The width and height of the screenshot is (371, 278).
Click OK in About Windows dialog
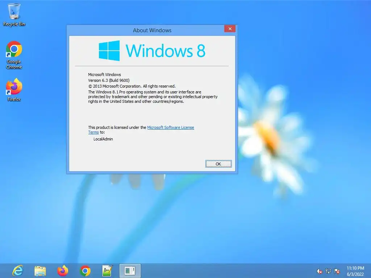pos(218,164)
